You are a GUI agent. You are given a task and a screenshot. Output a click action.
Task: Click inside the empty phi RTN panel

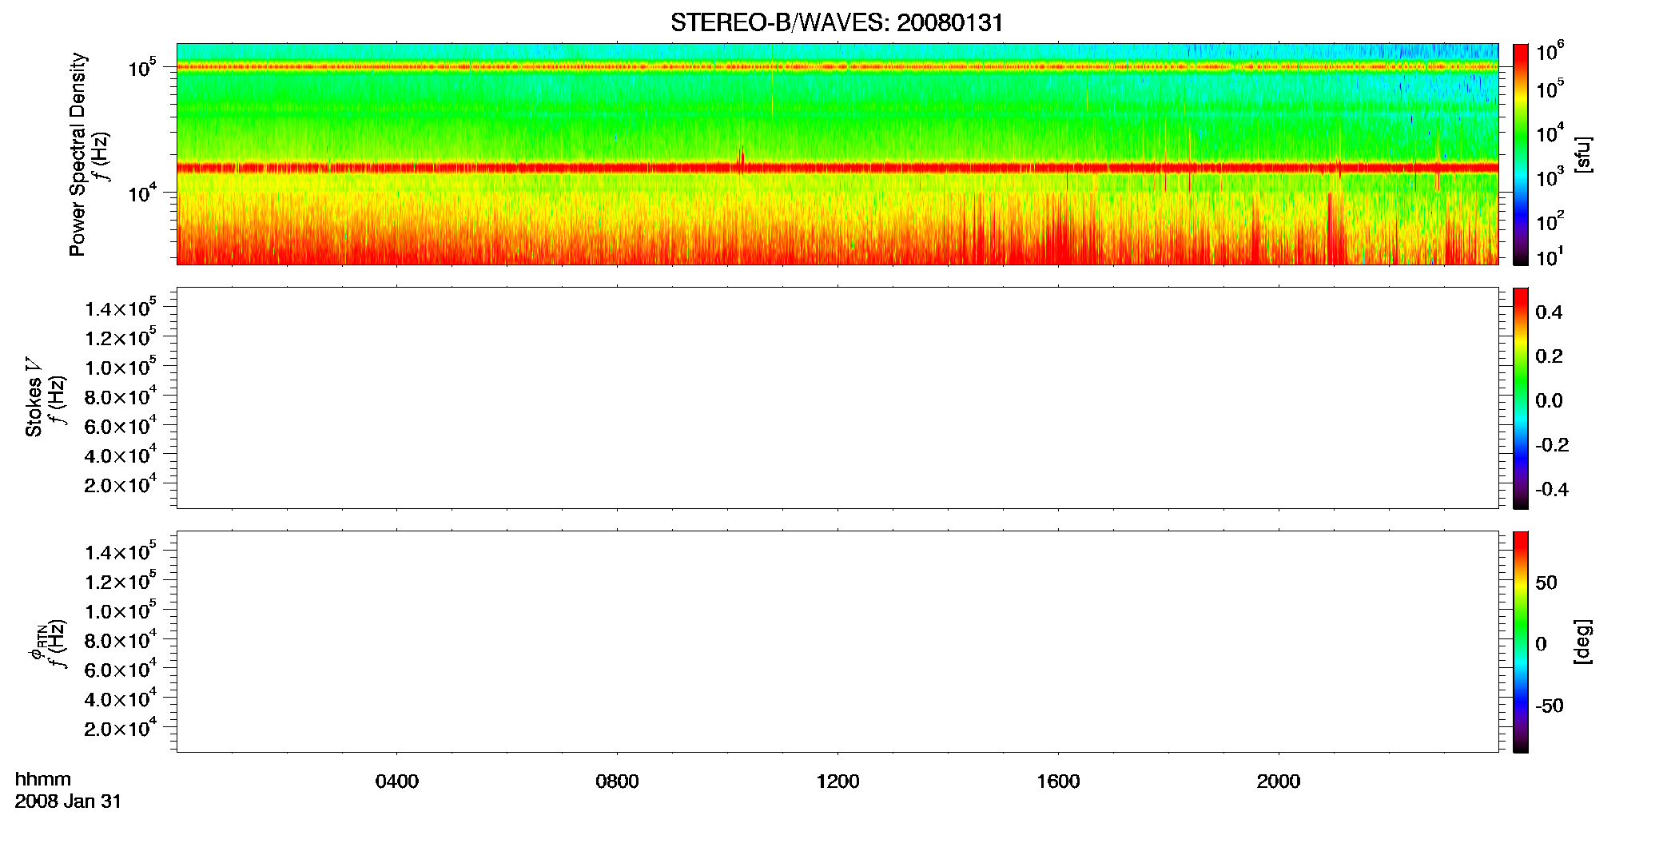coord(837,642)
